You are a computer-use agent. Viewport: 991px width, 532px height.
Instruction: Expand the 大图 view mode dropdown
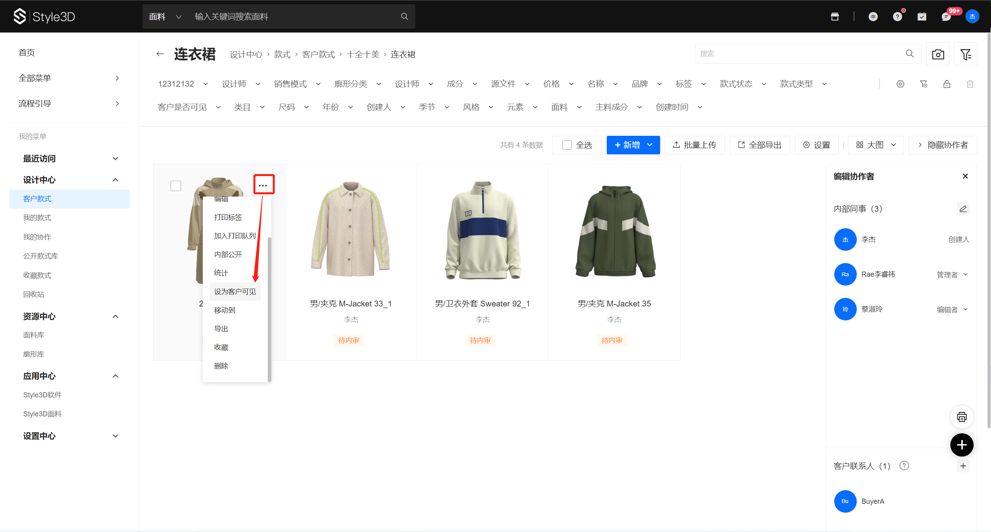[876, 145]
